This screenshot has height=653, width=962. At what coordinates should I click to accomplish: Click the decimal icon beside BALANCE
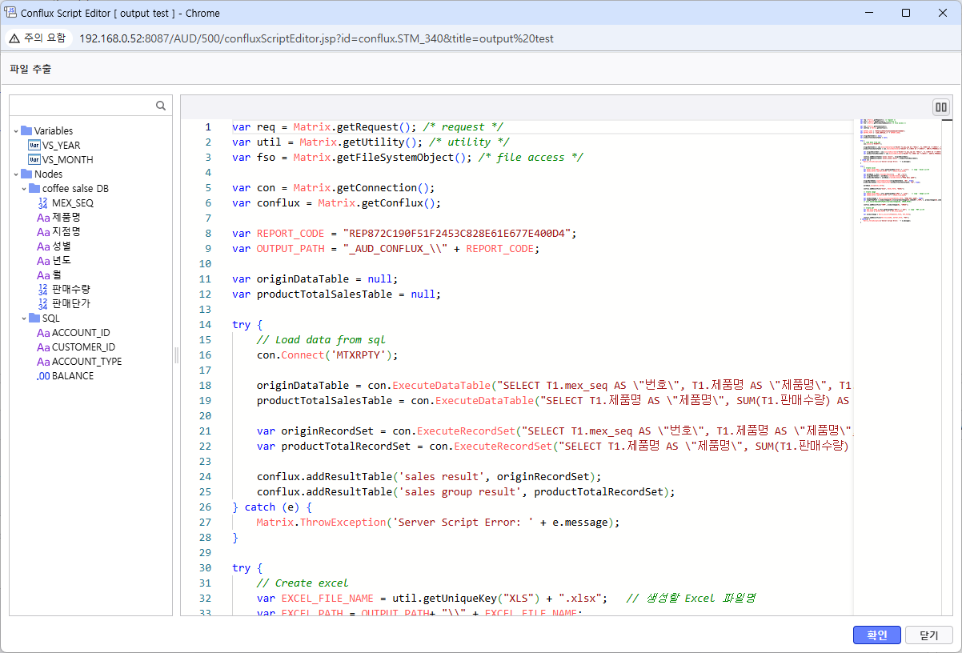point(43,376)
